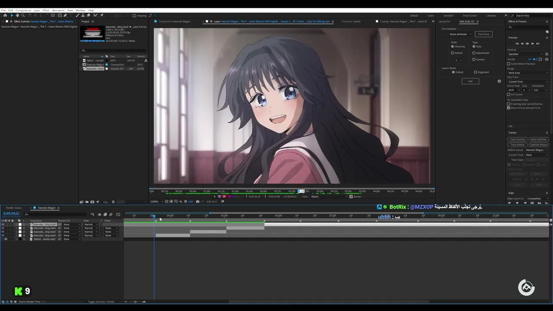
Task: Open the graph editor icon in timeline
Action: [118, 214]
